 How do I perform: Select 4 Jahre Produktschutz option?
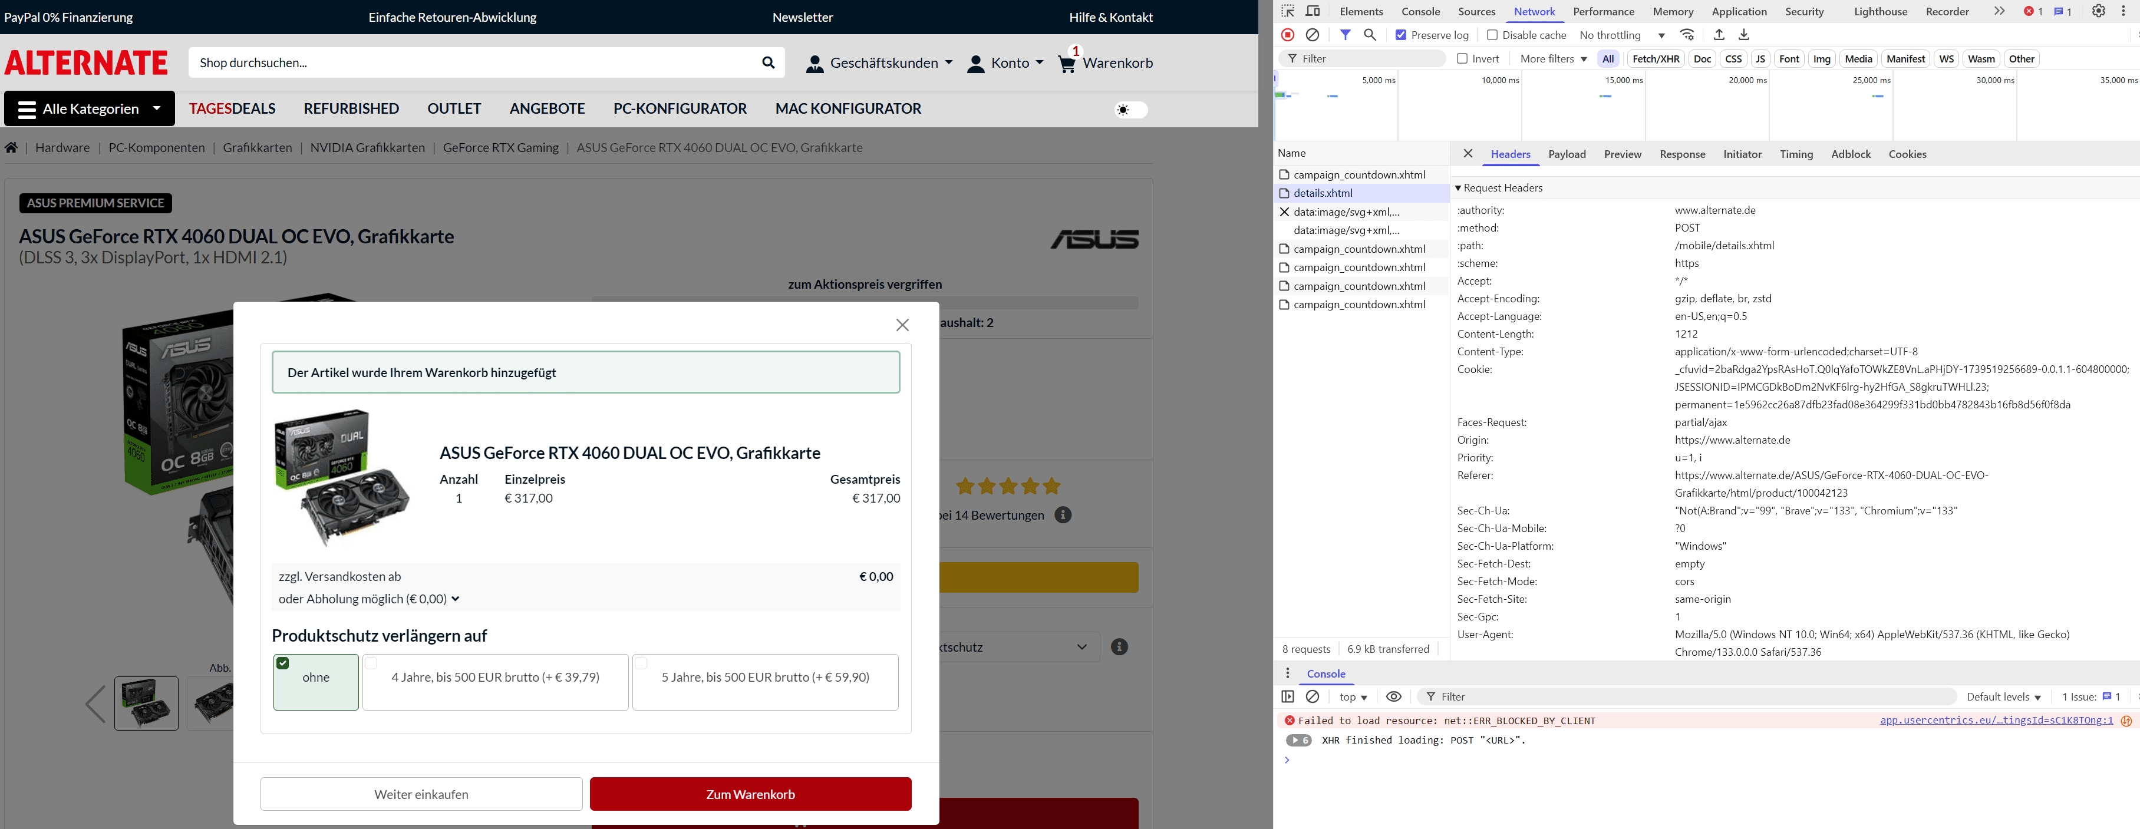point(495,682)
